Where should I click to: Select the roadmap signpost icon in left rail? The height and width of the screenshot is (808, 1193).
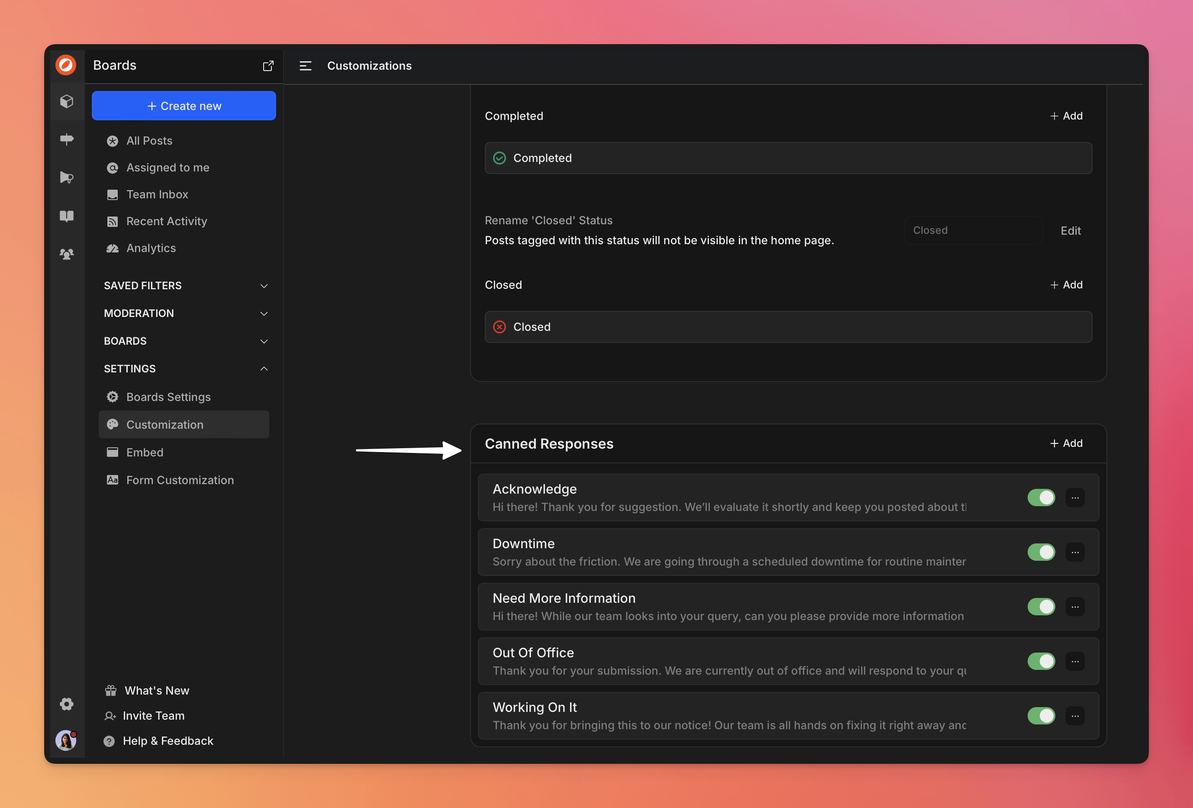[x=67, y=139]
